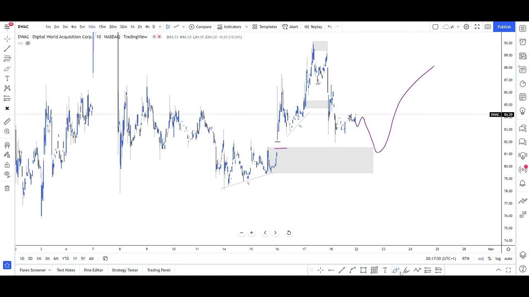Image resolution: width=529 pixels, height=297 pixels.
Task: Open the calendar panel in right sidebar
Action: (523, 97)
